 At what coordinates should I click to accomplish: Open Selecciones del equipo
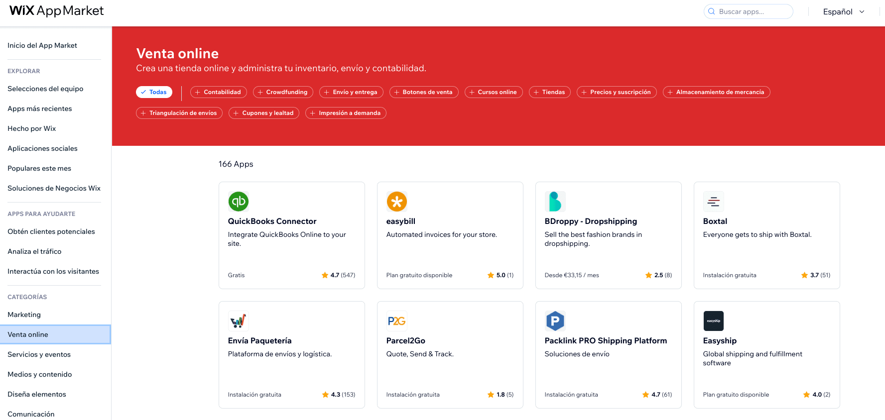45,89
